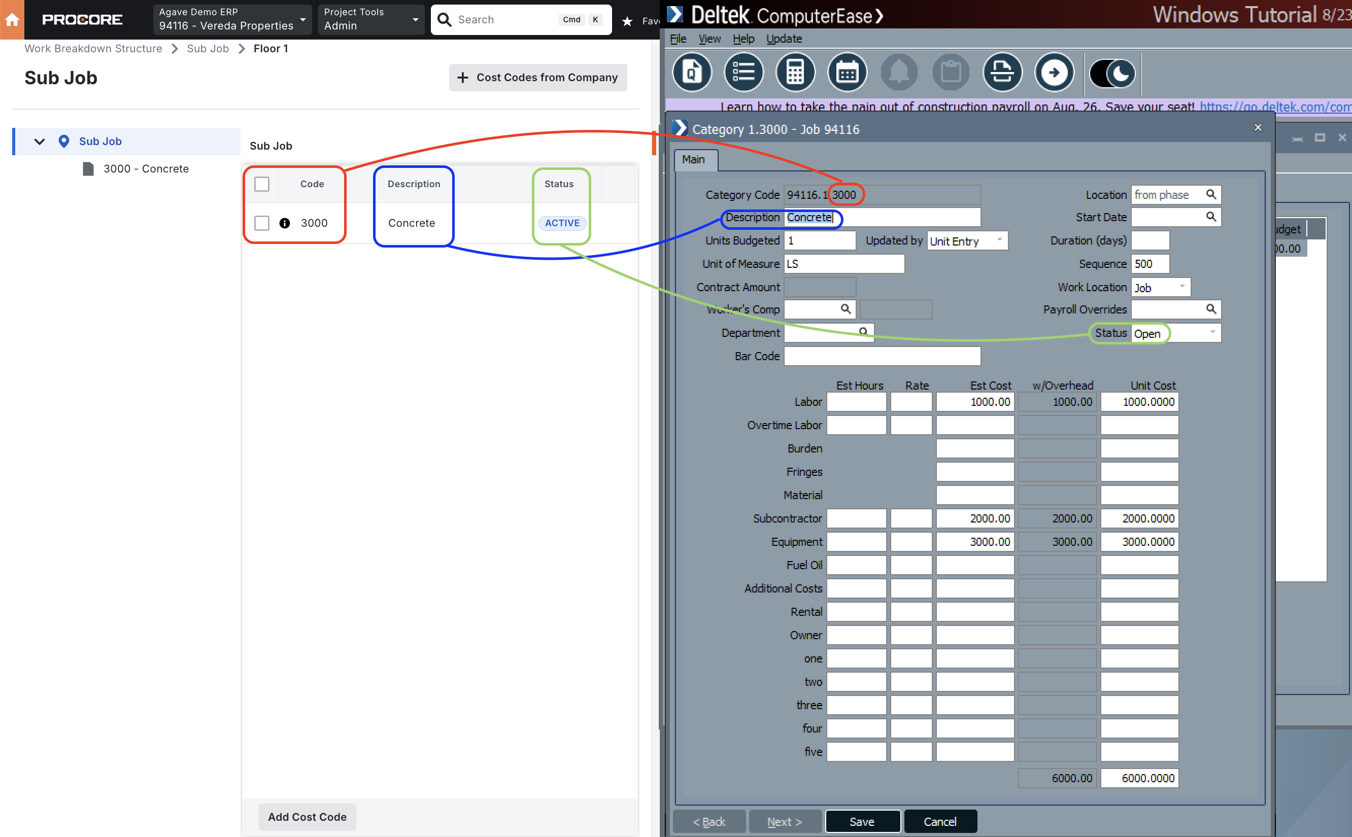The image size is (1352, 837).
Task: Click the info icon beside code 3000
Action: click(285, 223)
